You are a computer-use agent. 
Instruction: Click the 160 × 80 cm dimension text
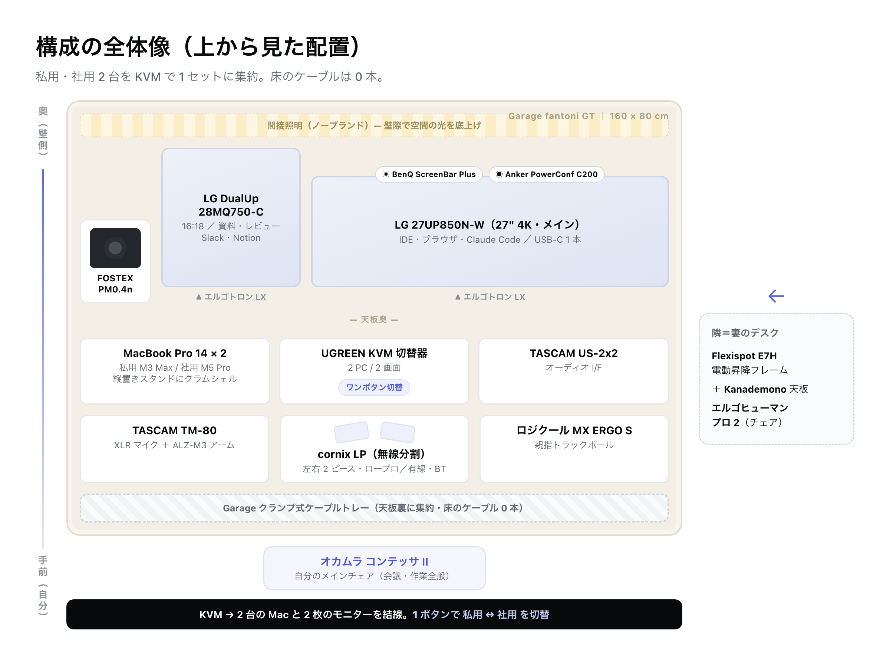(x=639, y=116)
